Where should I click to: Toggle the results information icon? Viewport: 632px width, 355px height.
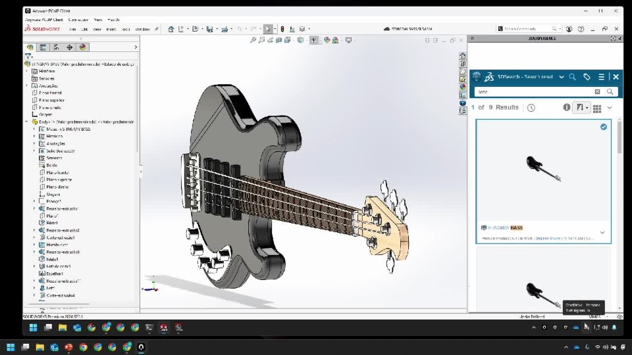[x=567, y=108]
